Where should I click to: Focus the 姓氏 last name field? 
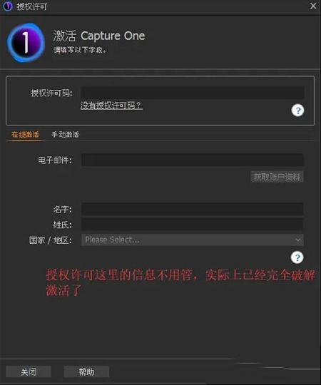(x=193, y=225)
